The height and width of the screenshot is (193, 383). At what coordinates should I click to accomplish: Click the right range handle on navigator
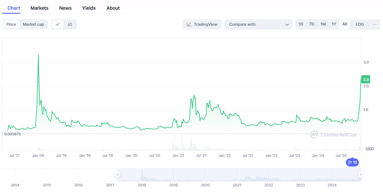pyautogui.click(x=361, y=175)
